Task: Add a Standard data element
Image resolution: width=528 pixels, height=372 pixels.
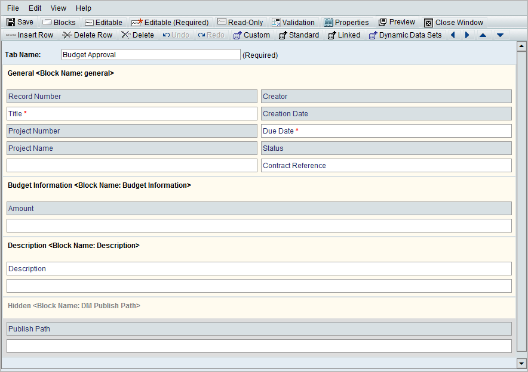Action: tap(299, 35)
